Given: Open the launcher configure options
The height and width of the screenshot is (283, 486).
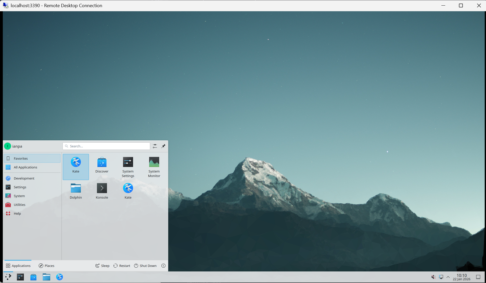Looking at the screenshot, I should (155, 146).
